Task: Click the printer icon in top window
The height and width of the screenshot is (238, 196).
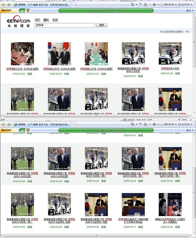Action: coord(154,5)
